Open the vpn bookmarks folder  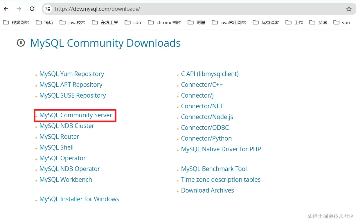(341, 22)
